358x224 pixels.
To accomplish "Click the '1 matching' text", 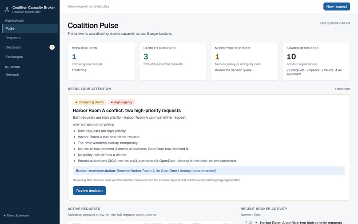I will 79,70.
